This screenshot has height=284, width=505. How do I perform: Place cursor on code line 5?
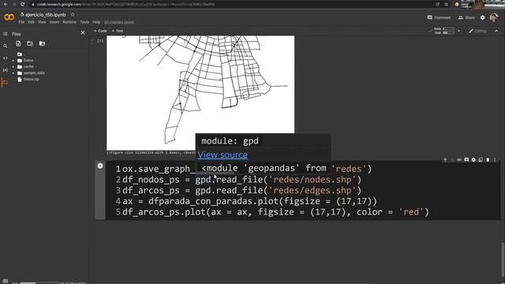275,212
